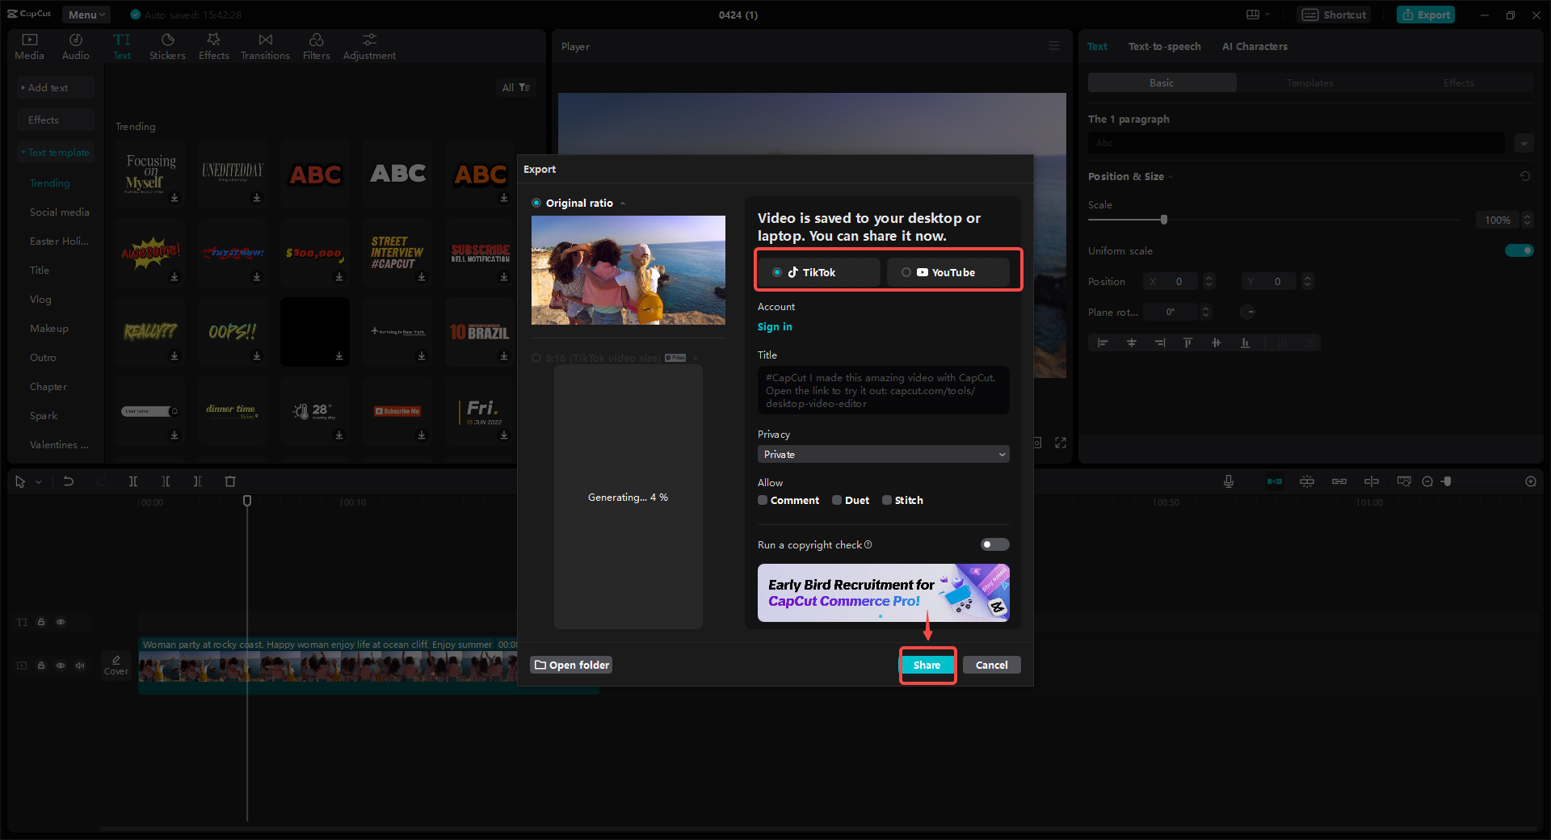Open the Transitions panel
This screenshot has height=840, width=1551.
(265, 47)
